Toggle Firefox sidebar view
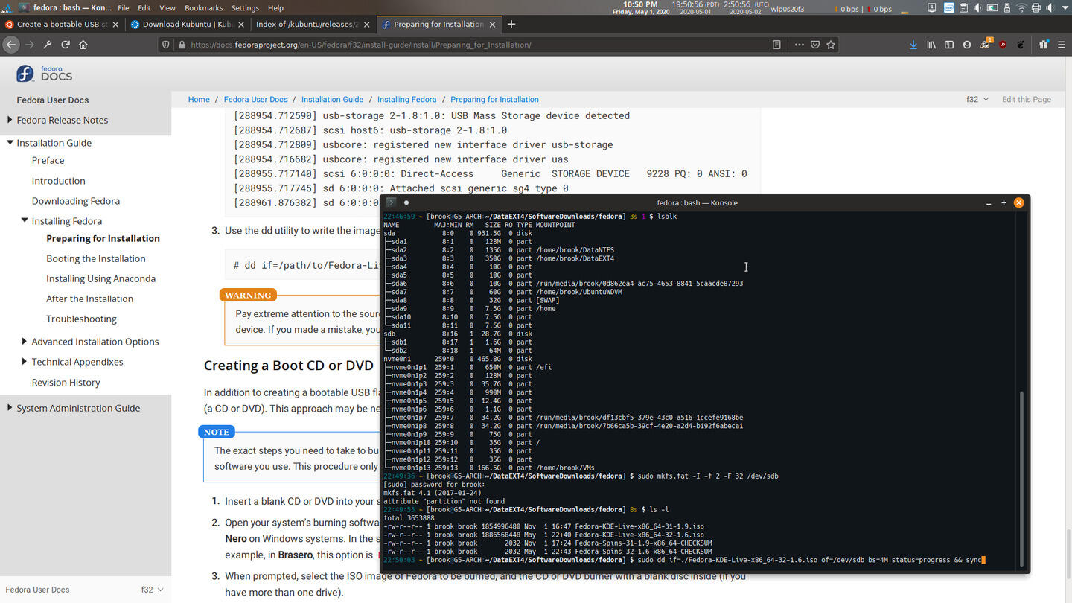 [949, 45]
